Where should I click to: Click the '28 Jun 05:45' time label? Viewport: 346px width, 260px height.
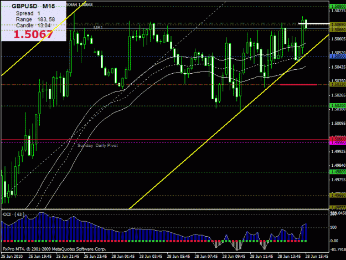(178, 256)
